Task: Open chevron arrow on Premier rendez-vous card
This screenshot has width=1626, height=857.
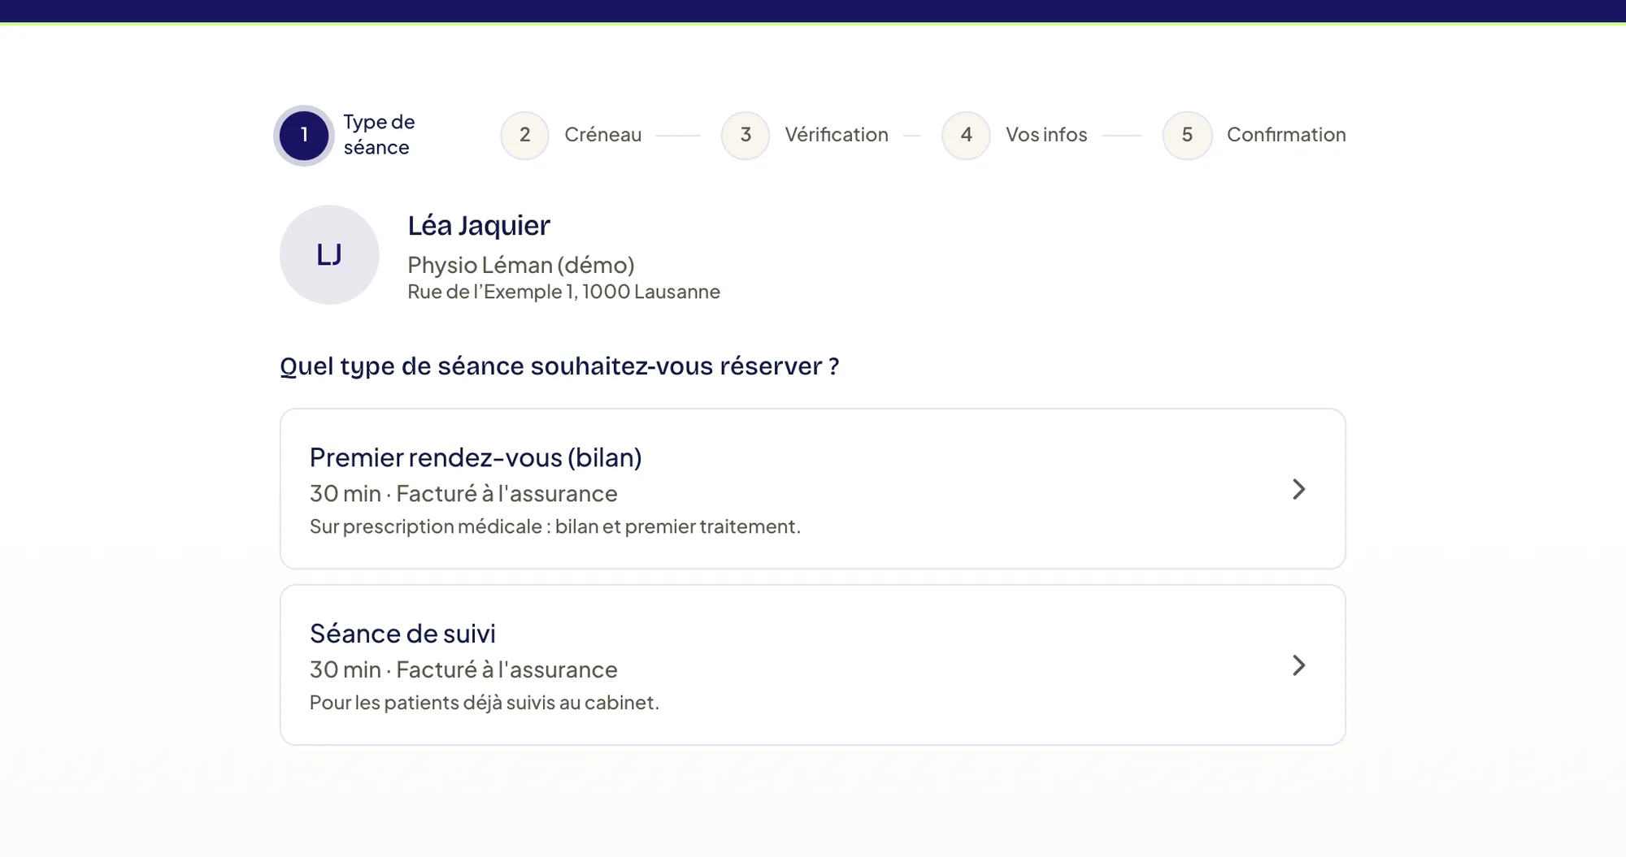Action: [x=1299, y=489]
